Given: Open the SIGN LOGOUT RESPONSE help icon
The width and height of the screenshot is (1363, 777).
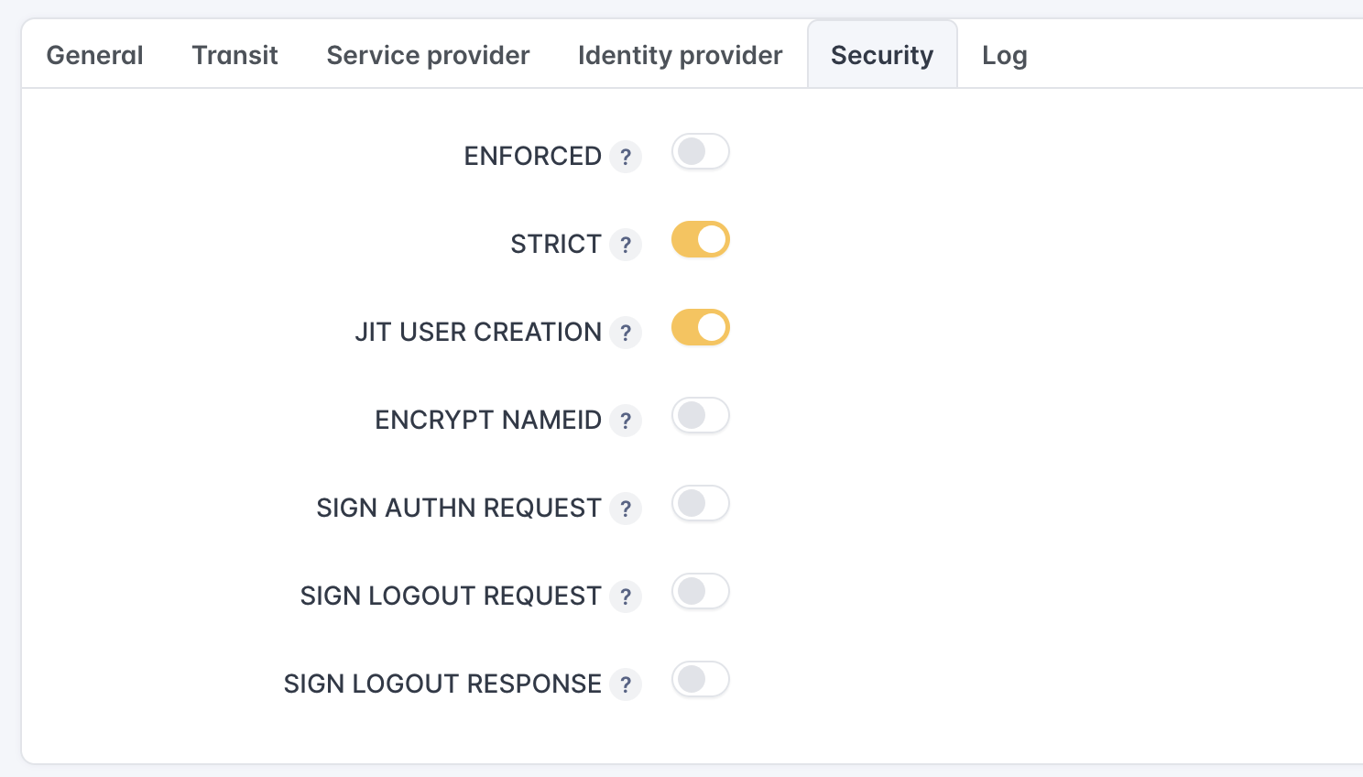Looking at the screenshot, I should click(626, 684).
